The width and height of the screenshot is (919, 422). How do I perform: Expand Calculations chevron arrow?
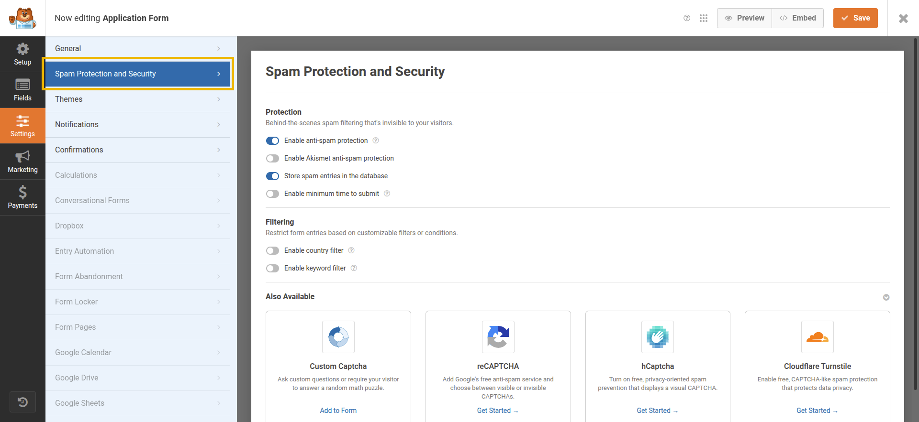pos(219,175)
